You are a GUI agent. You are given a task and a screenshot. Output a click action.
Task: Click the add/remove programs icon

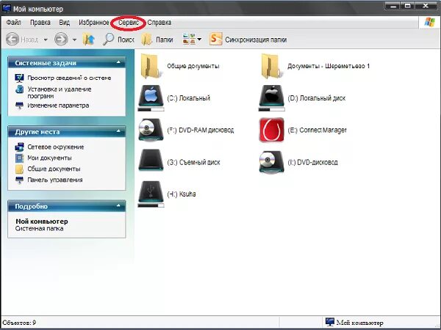pyautogui.click(x=19, y=89)
